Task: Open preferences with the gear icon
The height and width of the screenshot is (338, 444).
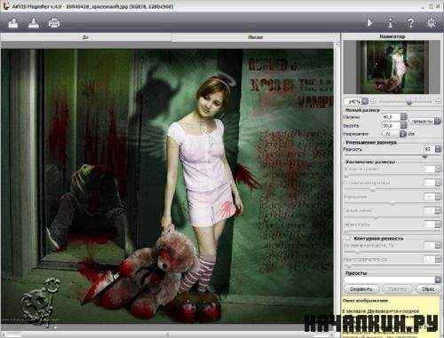Action: click(432, 23)
